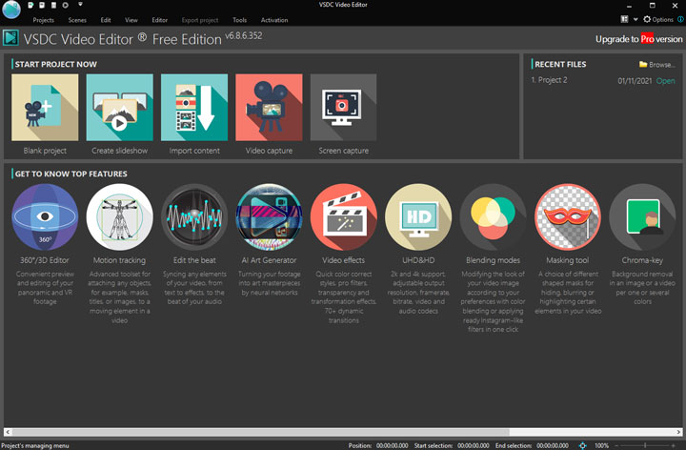Open the Projects menu
The image size is (686, 450).
43,20
